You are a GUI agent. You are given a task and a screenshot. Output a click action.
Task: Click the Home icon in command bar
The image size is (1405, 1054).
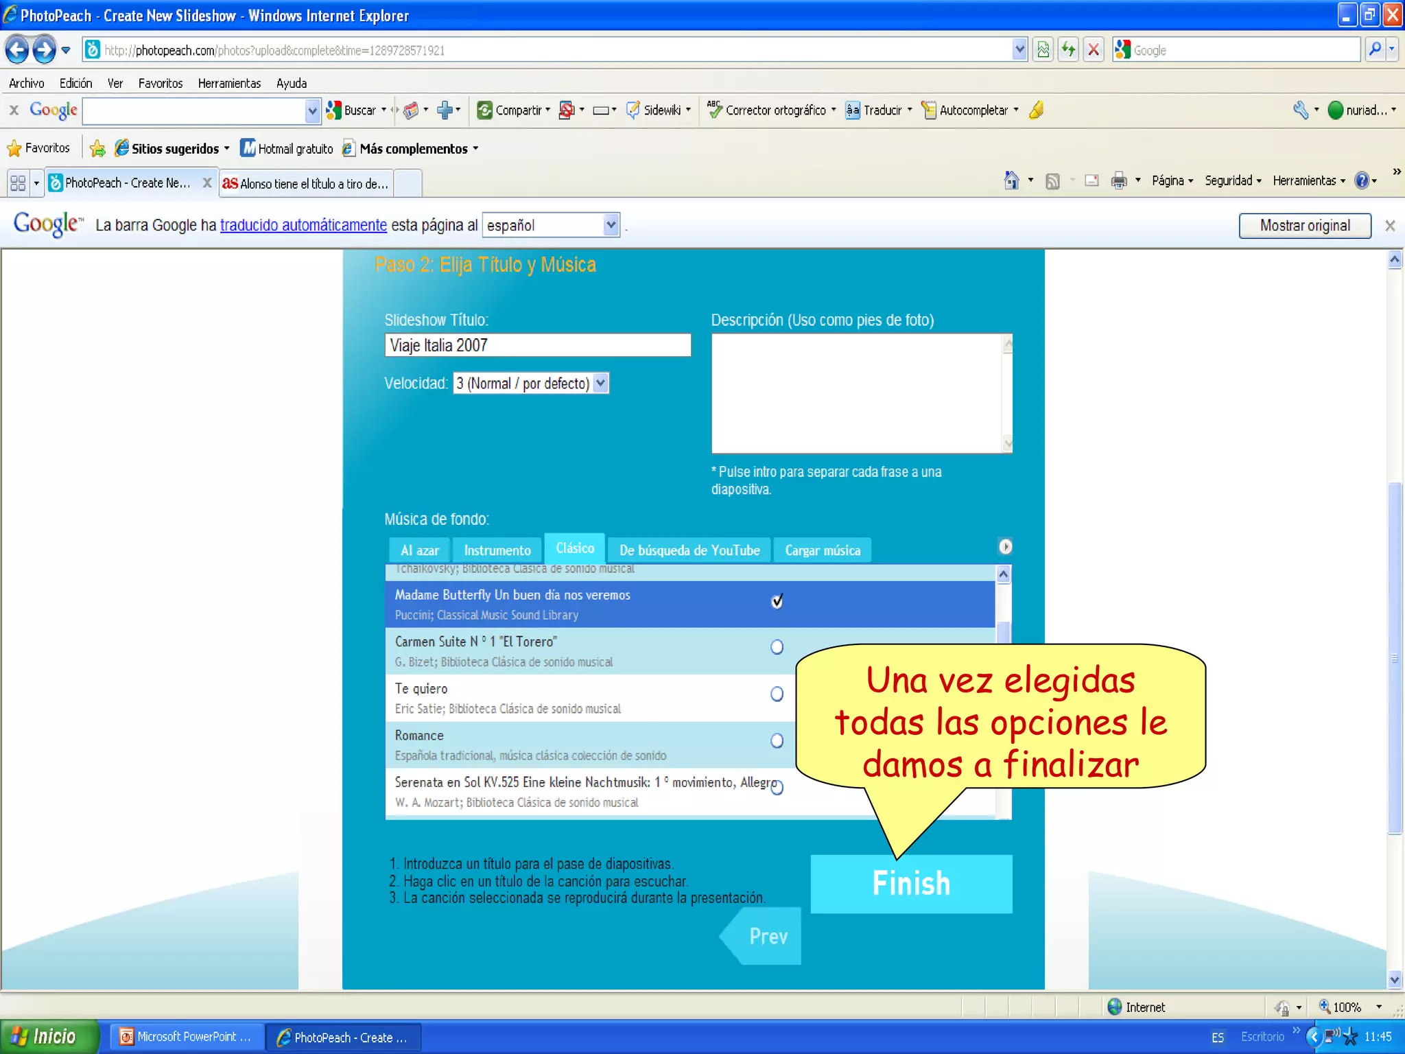tap(1011, 180)
